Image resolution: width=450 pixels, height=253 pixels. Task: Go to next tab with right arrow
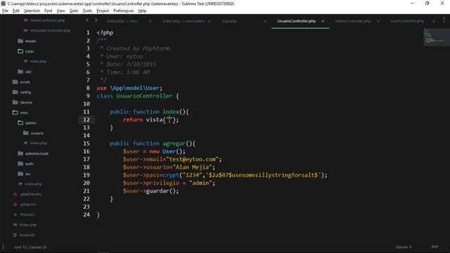[x=96, y=20]
